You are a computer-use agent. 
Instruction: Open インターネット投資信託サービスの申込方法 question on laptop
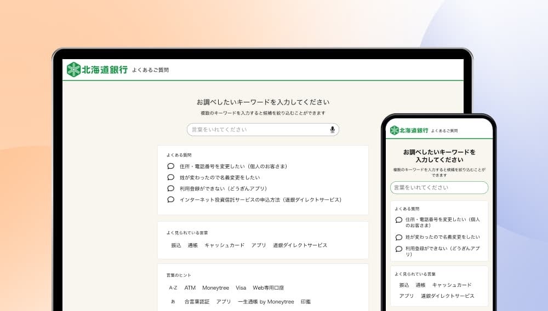click(x=260, y=200)
